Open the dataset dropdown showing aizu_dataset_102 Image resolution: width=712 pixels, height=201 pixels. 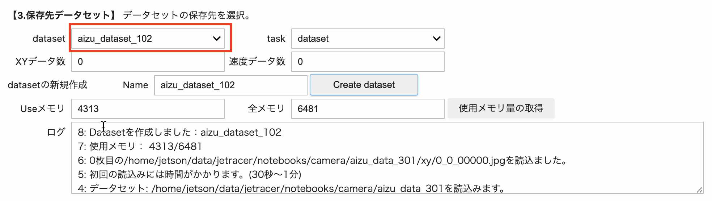148,39
